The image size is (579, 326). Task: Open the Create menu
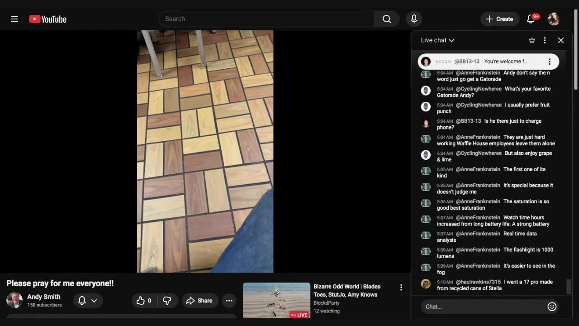[499, 19]
